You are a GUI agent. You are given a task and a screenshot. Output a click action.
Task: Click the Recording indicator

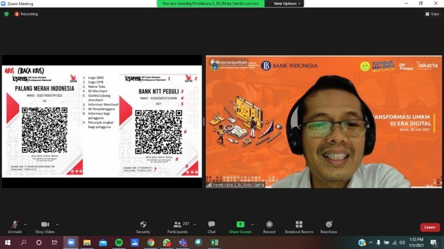[x=26, y=14]
